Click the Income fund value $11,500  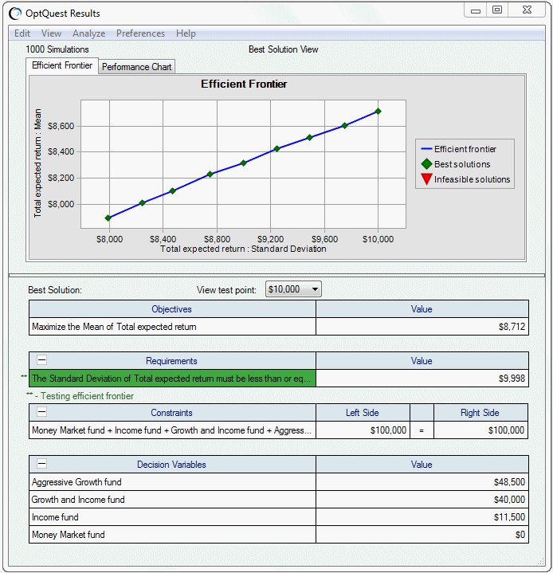point(509,517)
